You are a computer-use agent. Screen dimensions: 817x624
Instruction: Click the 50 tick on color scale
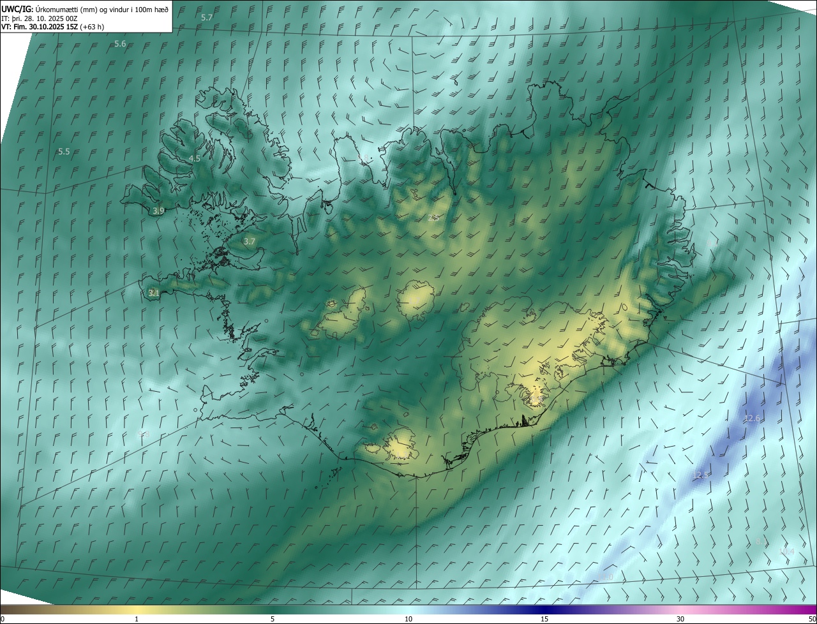pos(812,619)
